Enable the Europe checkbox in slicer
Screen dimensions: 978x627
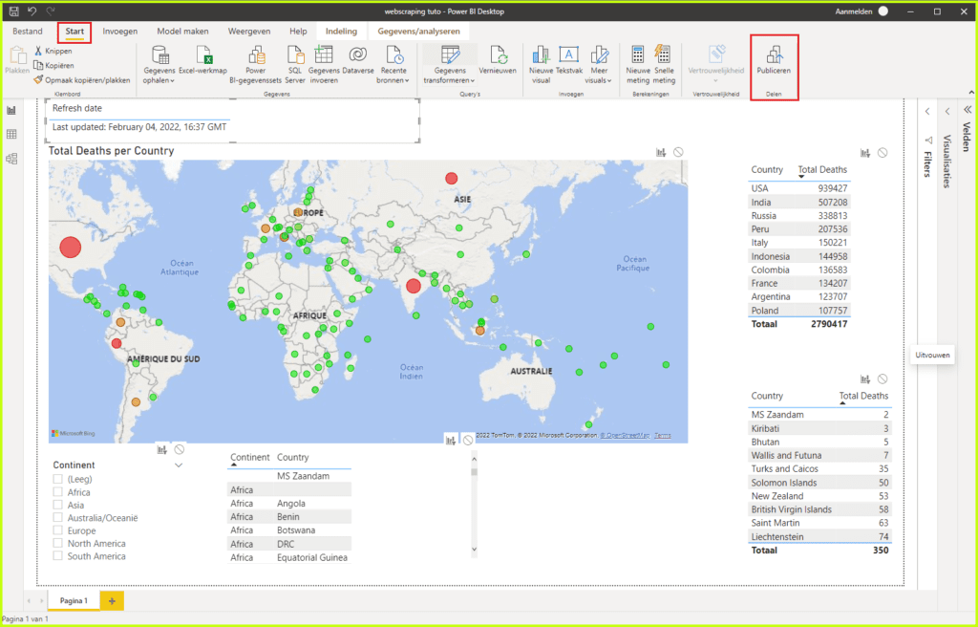point(58,530)
